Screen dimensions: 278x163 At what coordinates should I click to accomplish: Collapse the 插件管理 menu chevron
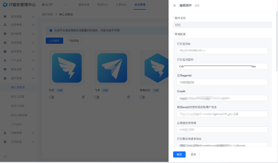[33, 78]
